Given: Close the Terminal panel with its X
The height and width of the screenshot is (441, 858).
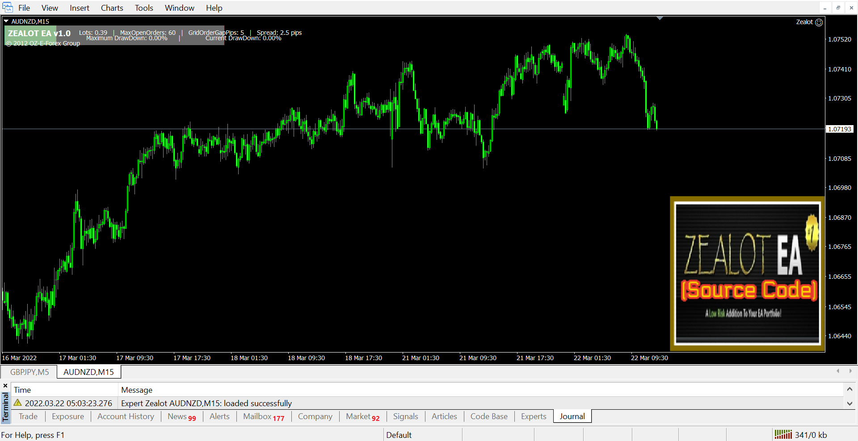Looking at the screenshot, I should [x=5, y=386].
